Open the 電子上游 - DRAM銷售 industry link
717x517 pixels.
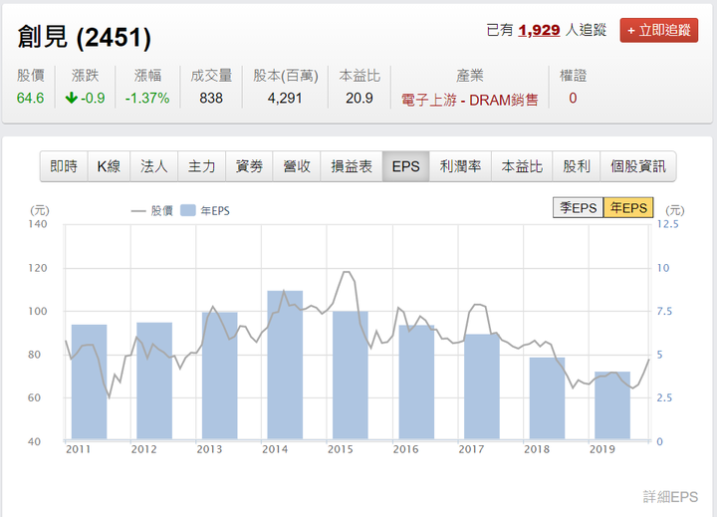click(470, 100)
